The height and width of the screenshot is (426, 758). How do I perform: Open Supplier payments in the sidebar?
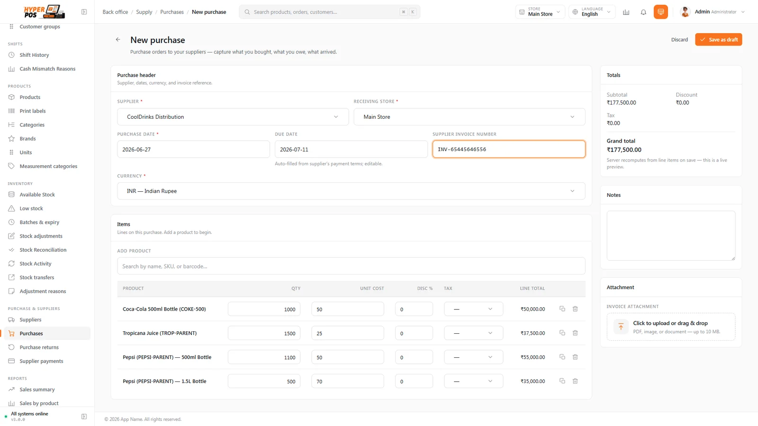41,361
